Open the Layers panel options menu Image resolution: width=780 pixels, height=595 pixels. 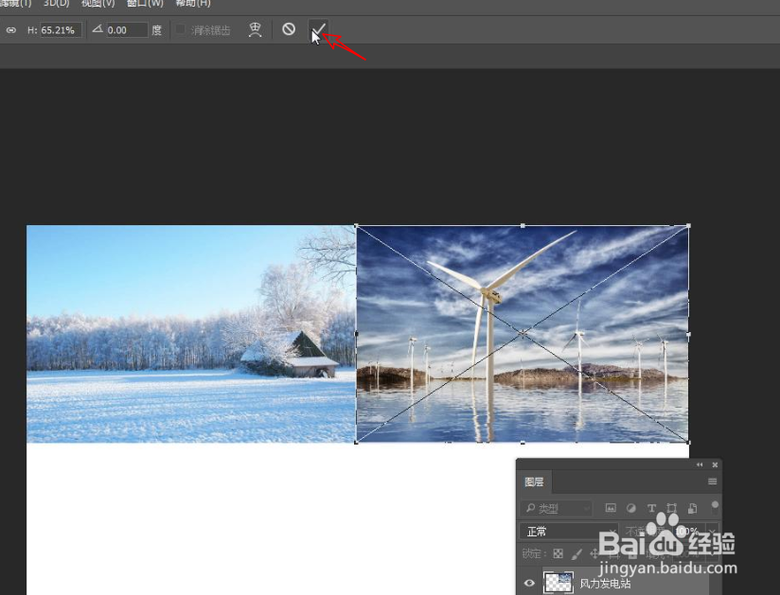tap(713, 481)
